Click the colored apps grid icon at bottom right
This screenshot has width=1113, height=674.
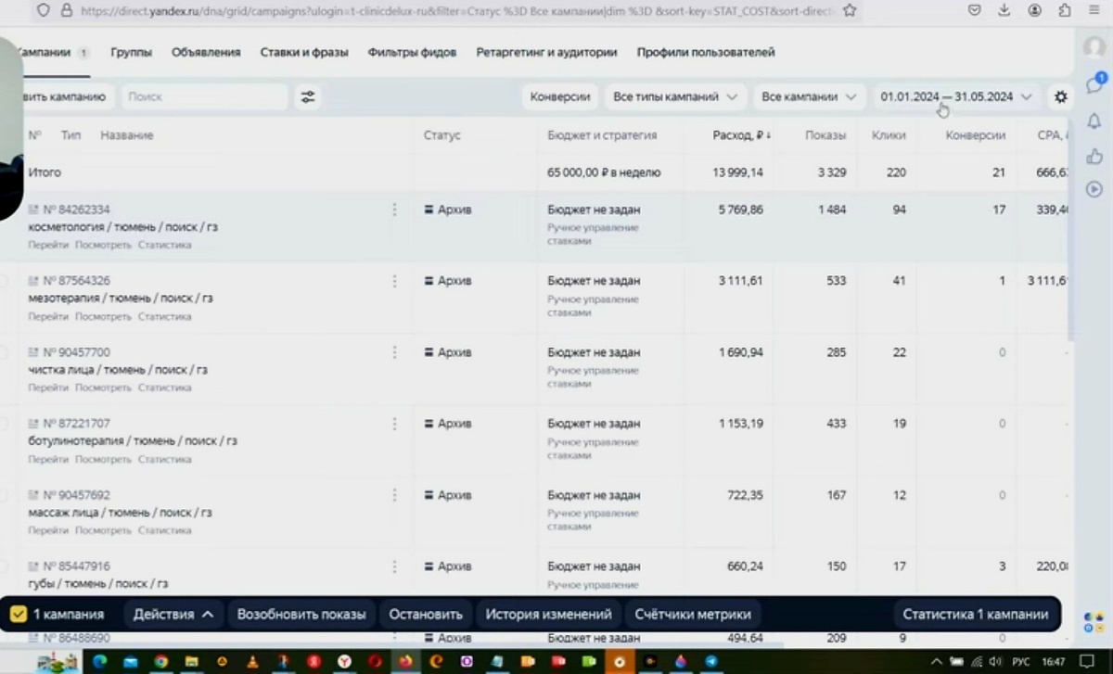point(1094,621)
